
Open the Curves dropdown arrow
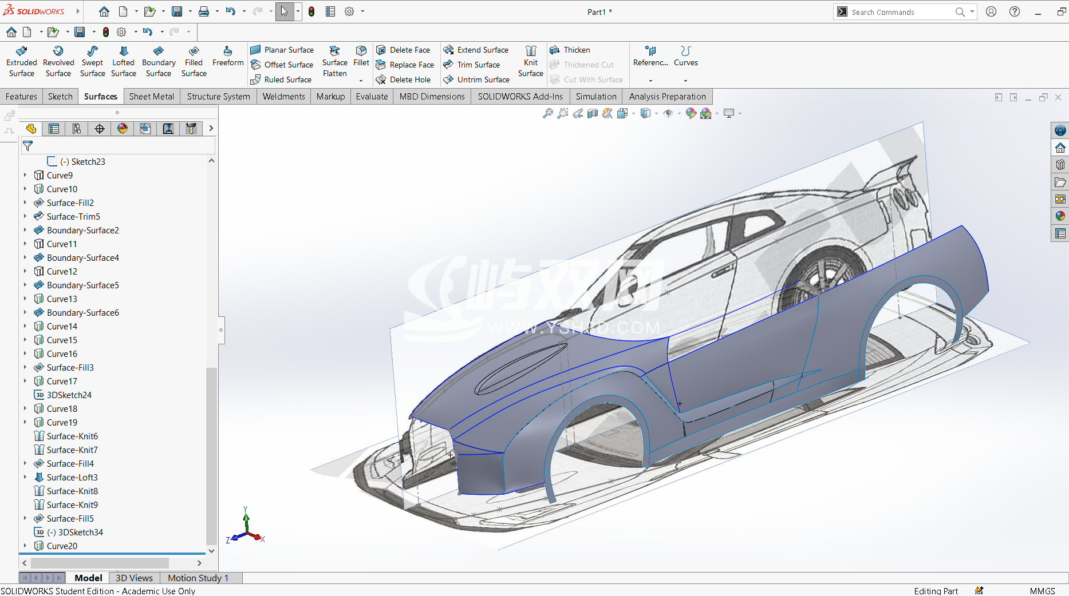tap(685, 81)
